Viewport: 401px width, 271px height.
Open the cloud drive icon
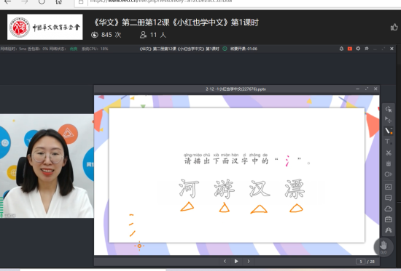pos(388,209)
